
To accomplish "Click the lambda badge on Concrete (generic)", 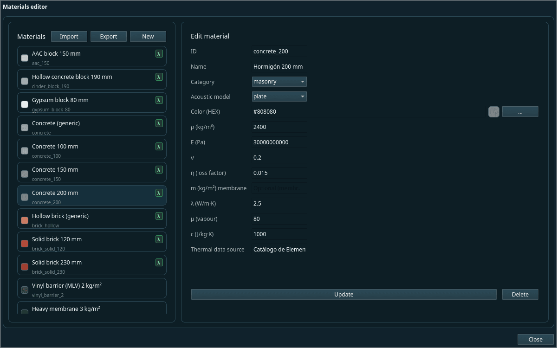I will [159, 123].
